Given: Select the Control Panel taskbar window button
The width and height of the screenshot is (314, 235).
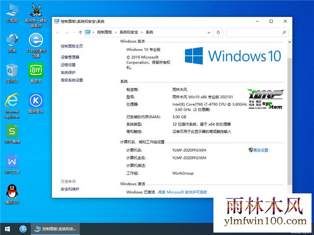Looking at the screenshot, I should coord(55,229).
